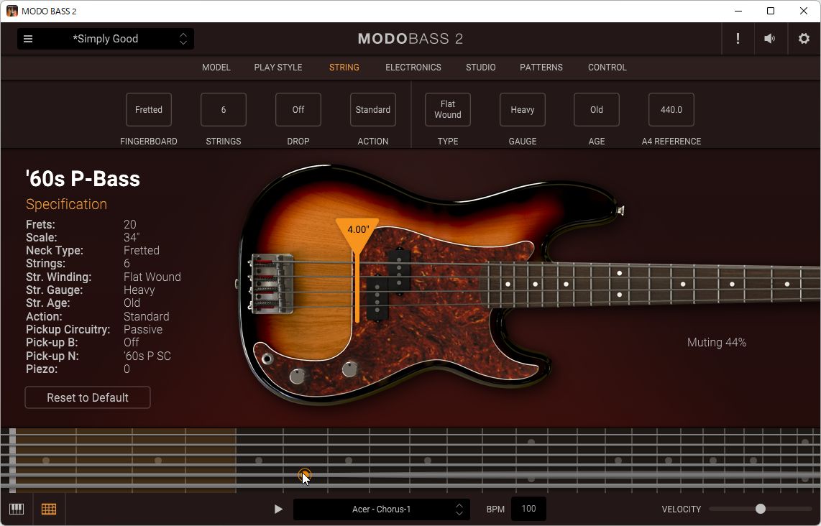Toggle the Fretted fingerboard option
Image resolution: width=821 pixels, height=526 pixels.
[x=149, y=110]
